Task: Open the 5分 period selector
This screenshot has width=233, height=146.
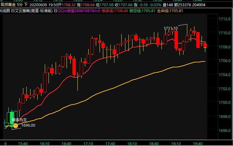Action: [19, 5]
